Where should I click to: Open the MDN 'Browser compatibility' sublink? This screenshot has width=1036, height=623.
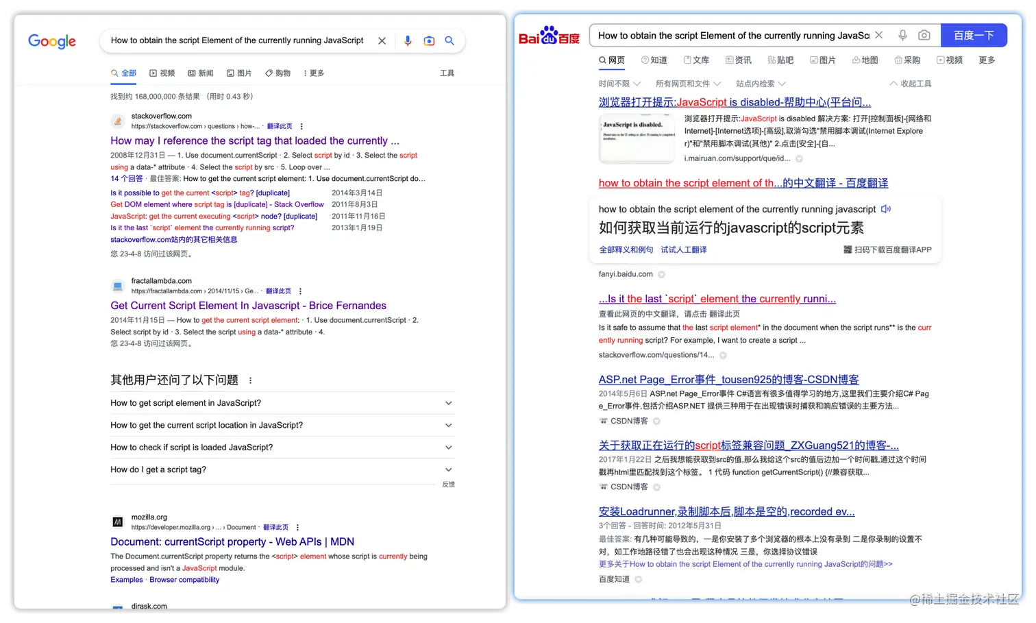[184, 580]
